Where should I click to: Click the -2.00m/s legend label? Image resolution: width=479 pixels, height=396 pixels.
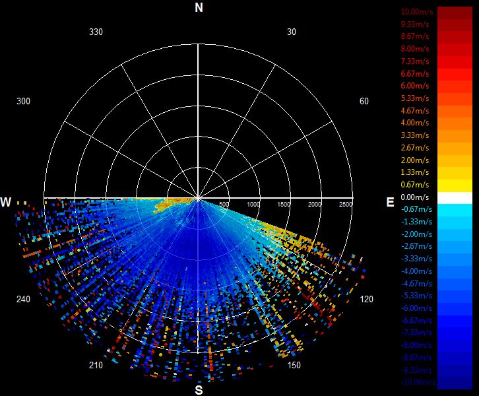click(x=416, y=234)
